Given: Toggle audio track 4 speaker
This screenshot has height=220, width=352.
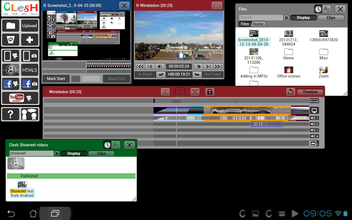Looking at the screenshot, I should click(314, 136).
